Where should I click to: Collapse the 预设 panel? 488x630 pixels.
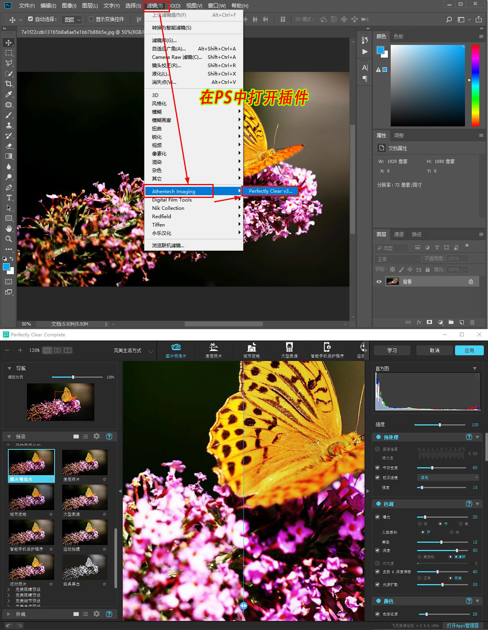[9, 436]
